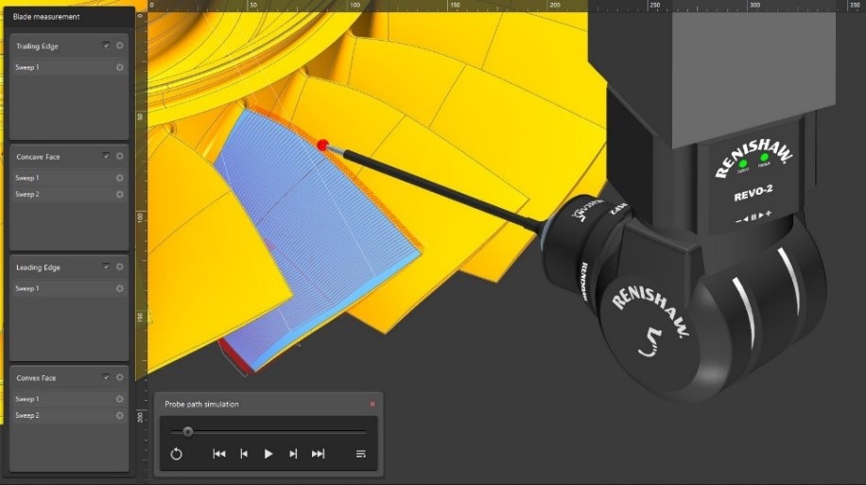Step back one simulation frame
The height and width of the screenshot is (485, 866).
244,454
